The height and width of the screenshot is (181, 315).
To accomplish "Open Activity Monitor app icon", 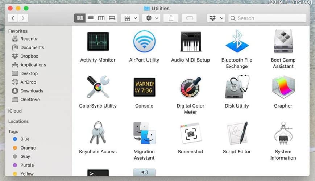I will [x=98, y=41].
